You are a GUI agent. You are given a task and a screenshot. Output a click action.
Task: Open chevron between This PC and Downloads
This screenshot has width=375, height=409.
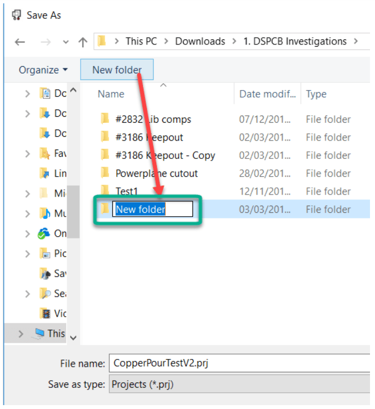[166, 41]
